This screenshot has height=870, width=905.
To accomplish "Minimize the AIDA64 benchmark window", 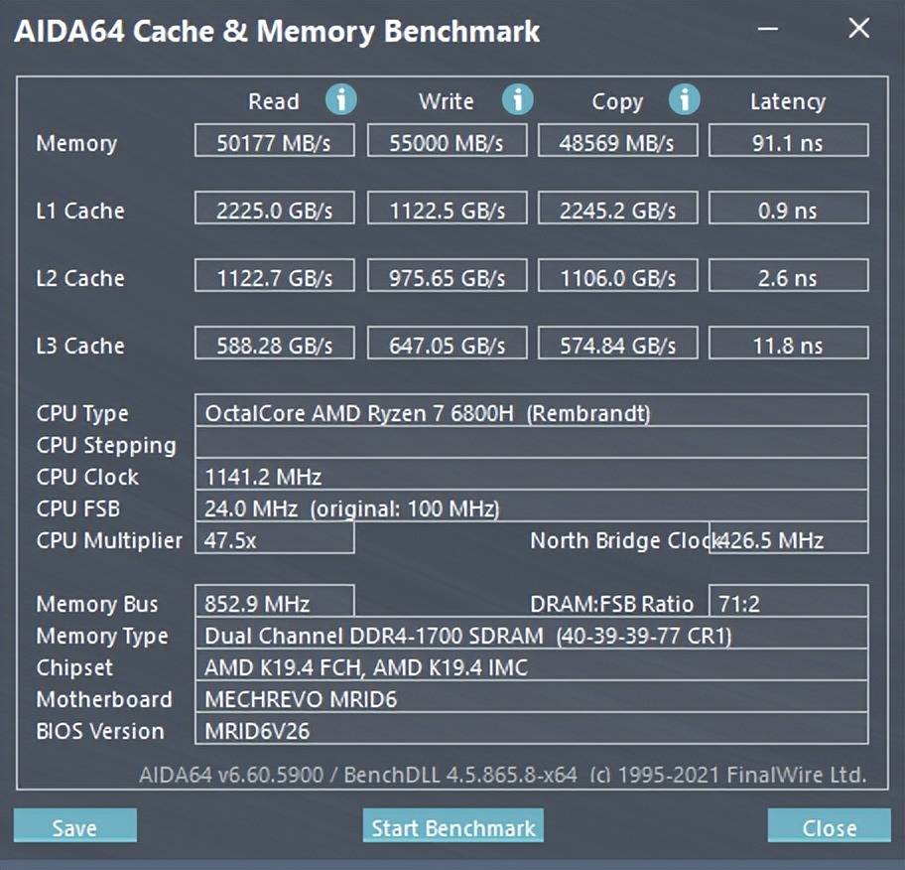I will (768, 30).
